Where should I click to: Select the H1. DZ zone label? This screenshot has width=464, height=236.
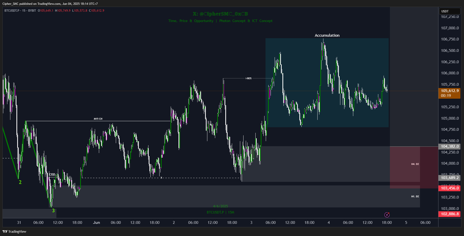[x=415, y=197]
